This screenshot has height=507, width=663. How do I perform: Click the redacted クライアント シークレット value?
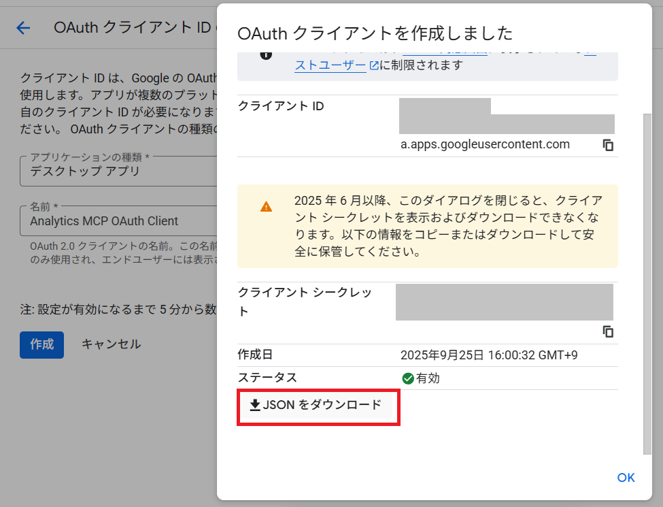[x=504, y=302]
